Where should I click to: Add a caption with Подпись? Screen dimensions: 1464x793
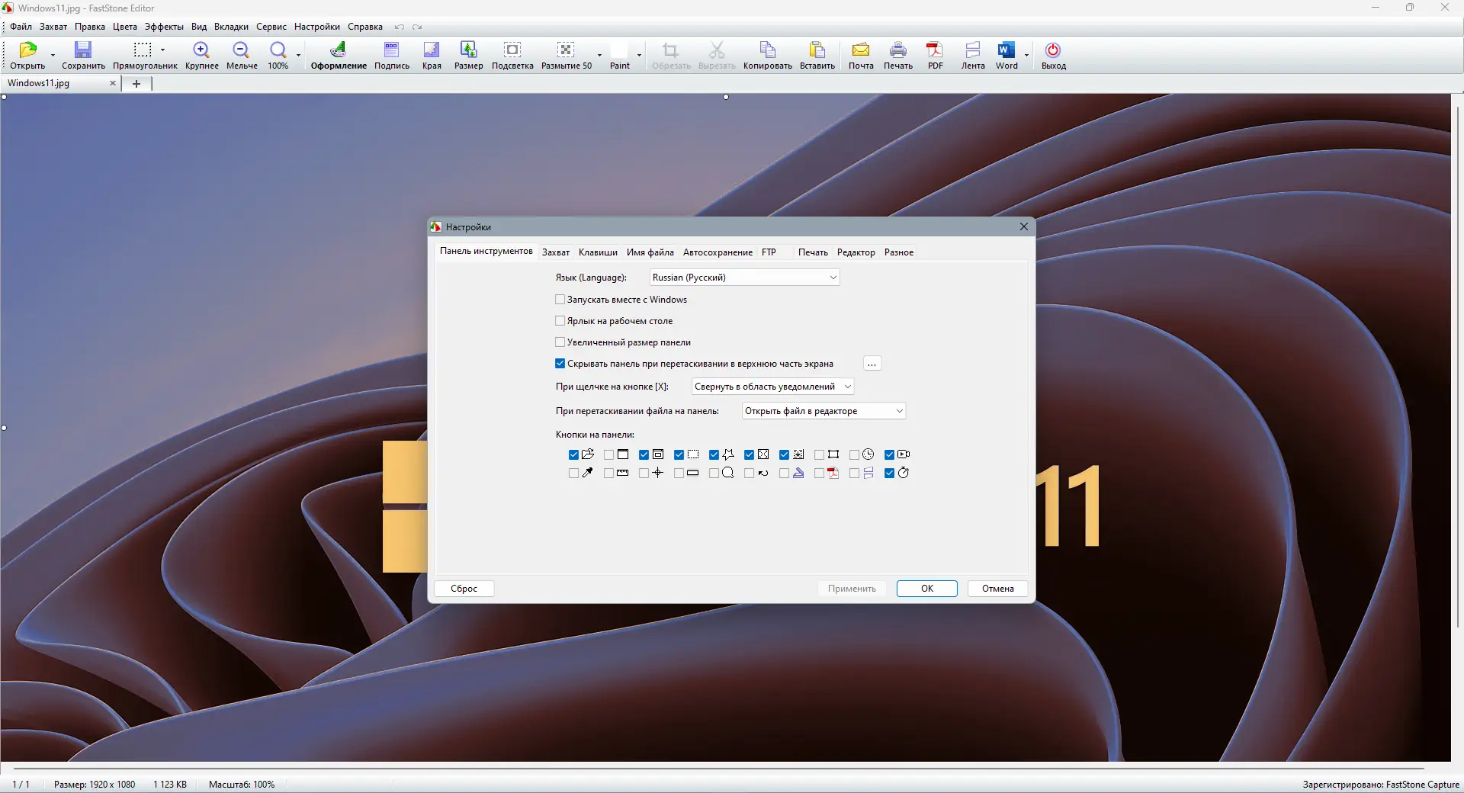click(392, 55)
